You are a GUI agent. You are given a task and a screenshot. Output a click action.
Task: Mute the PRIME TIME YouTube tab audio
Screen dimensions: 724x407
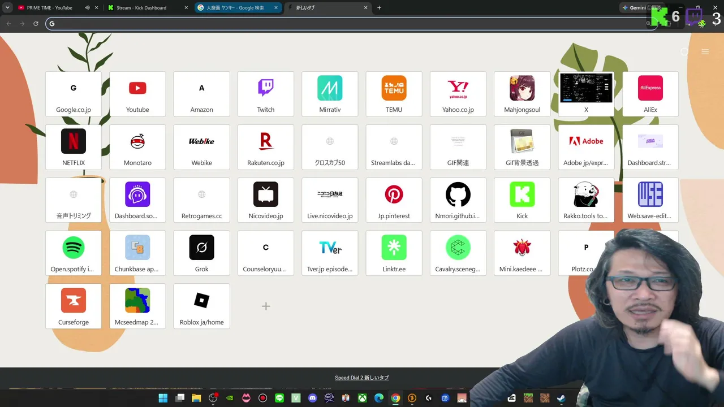[x=87, y=8]
